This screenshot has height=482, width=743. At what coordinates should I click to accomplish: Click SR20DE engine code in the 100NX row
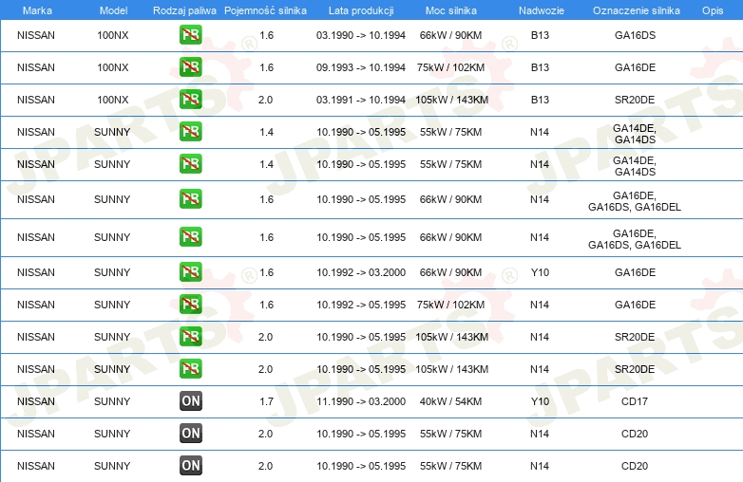(635, 100)
